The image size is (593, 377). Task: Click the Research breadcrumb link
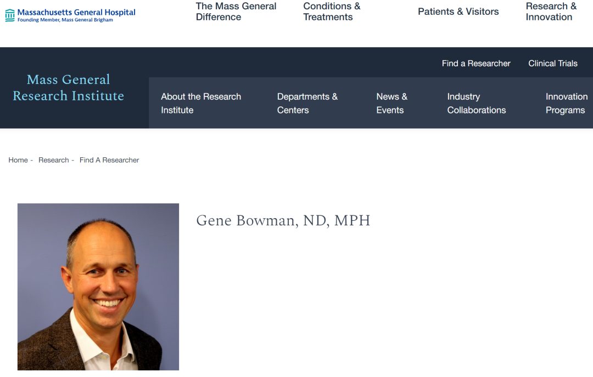[54, 160]
